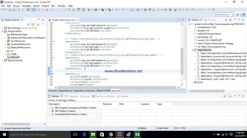Viewport: 247px width, 138px height.
Task: Open the New wizard dropdown arrow
Action: 6,10
